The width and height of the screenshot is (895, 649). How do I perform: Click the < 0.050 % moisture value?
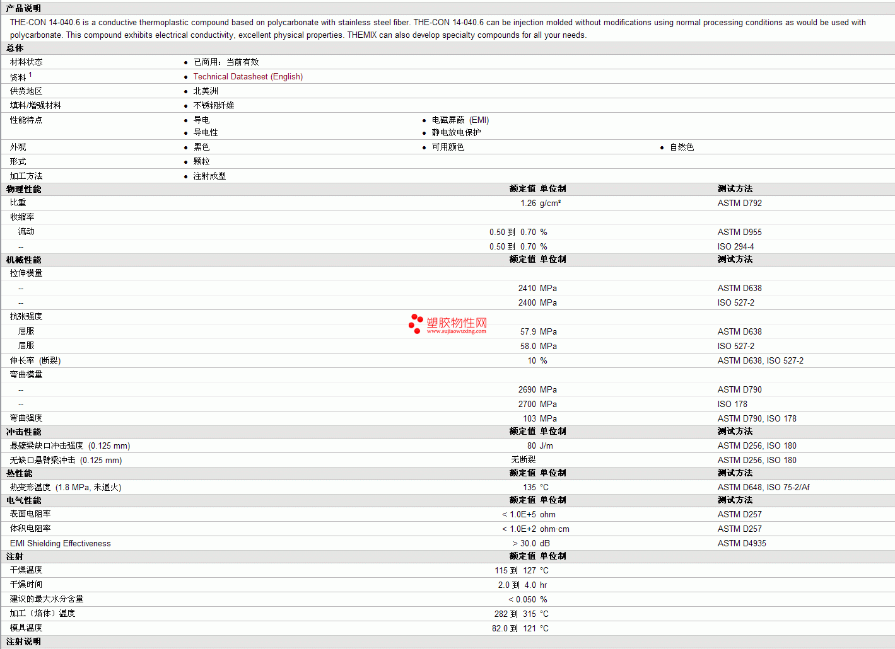[x=528, y=599]
